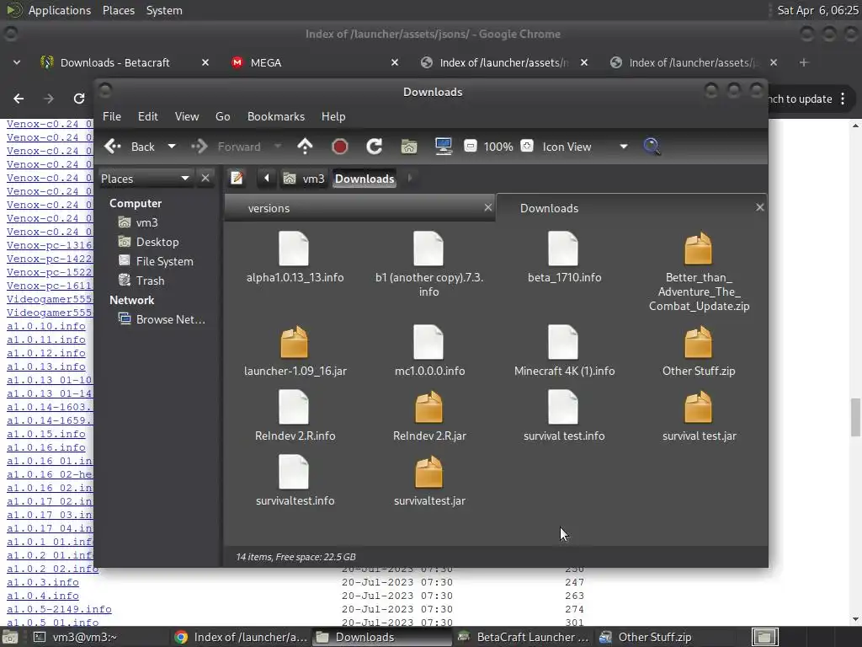The width and height of the screenshot is (862, 647).
Task: Zoom in with the plus icon
Action: click(527, 146)
